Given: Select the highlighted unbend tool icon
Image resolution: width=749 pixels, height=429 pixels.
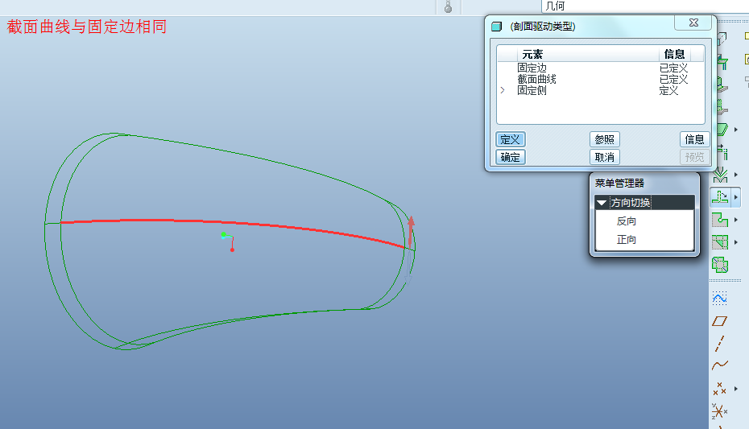Looking at the screenshot, I should (720, 196).
